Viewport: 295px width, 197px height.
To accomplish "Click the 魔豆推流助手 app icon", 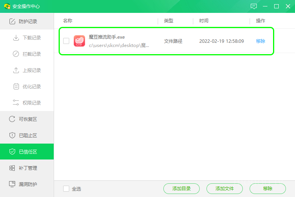I will pos(79,41).
